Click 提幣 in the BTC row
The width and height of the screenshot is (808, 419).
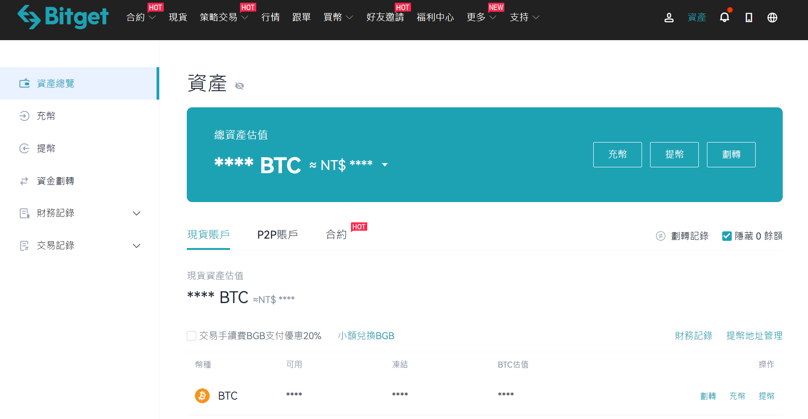coord(766,396)
